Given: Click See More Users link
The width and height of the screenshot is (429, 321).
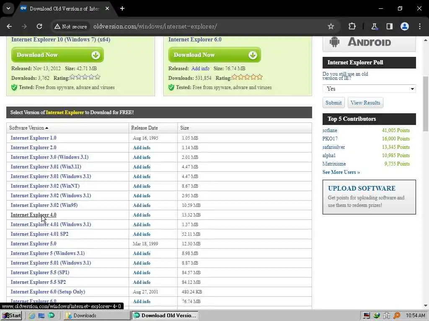Looking at the screenshot, I should (x=341, y=172).
